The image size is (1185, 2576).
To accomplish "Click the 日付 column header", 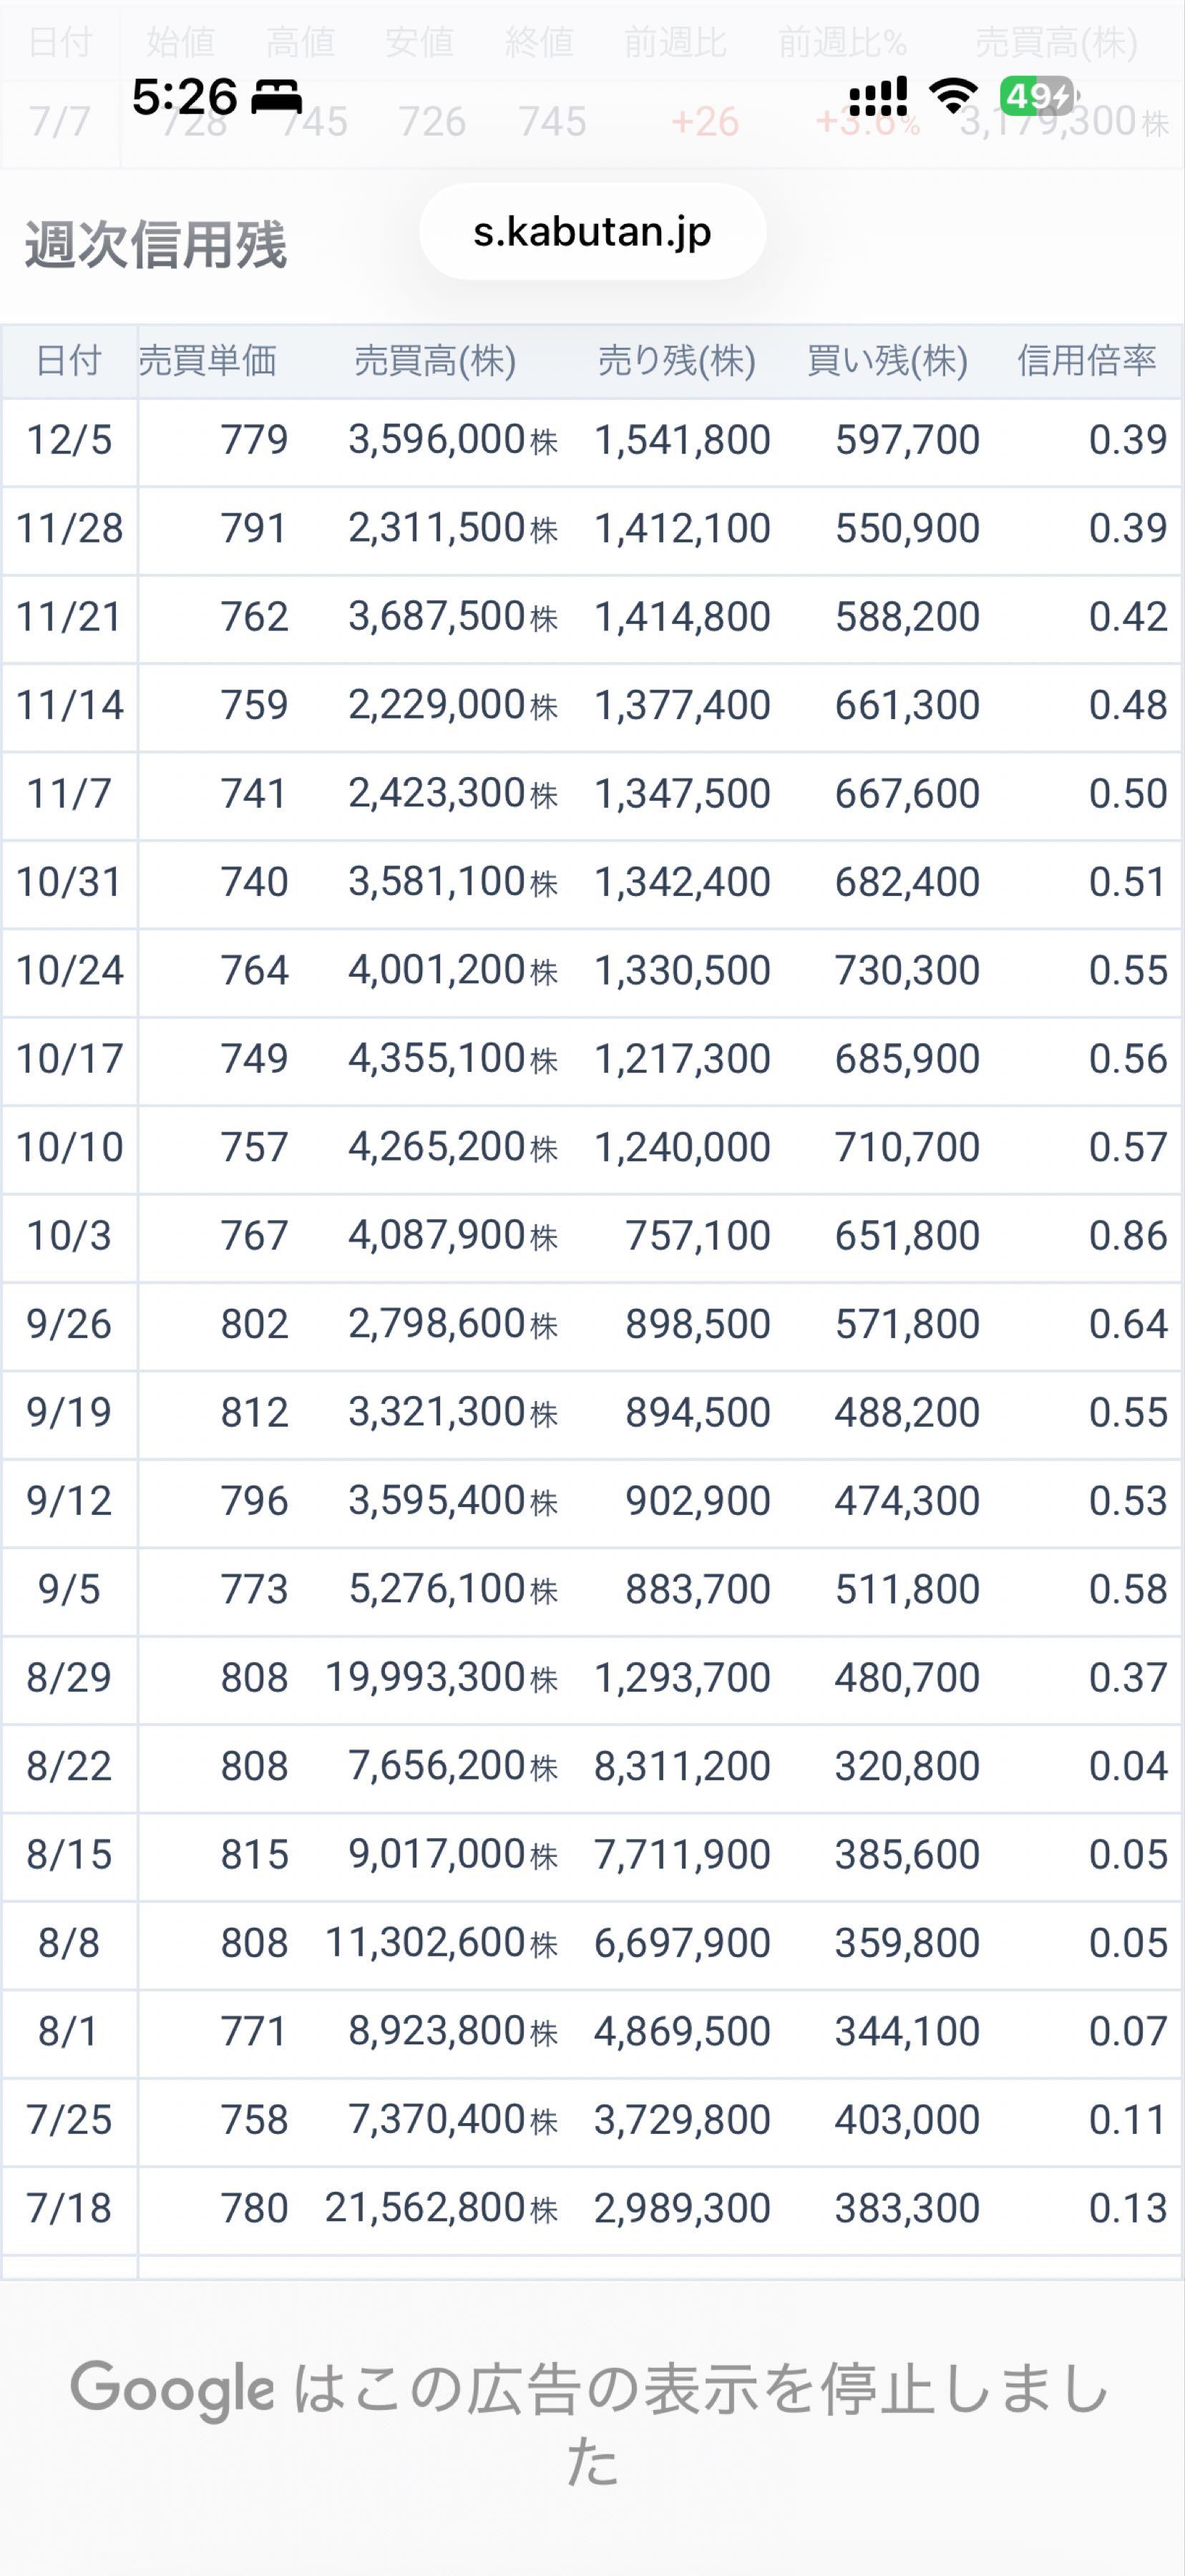I will [x=68, y=360].
